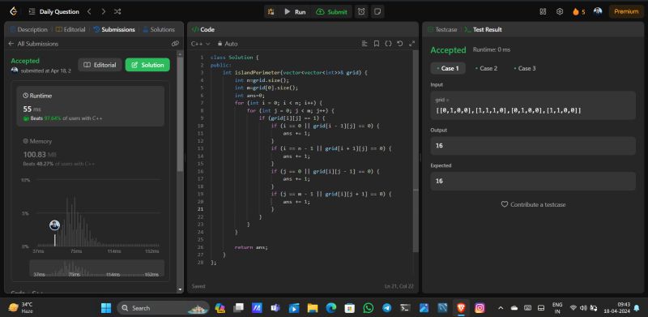Click the Premium button
Image resolution: width=648 pixels, height=317 pixels.
click(x=626, y=11)
